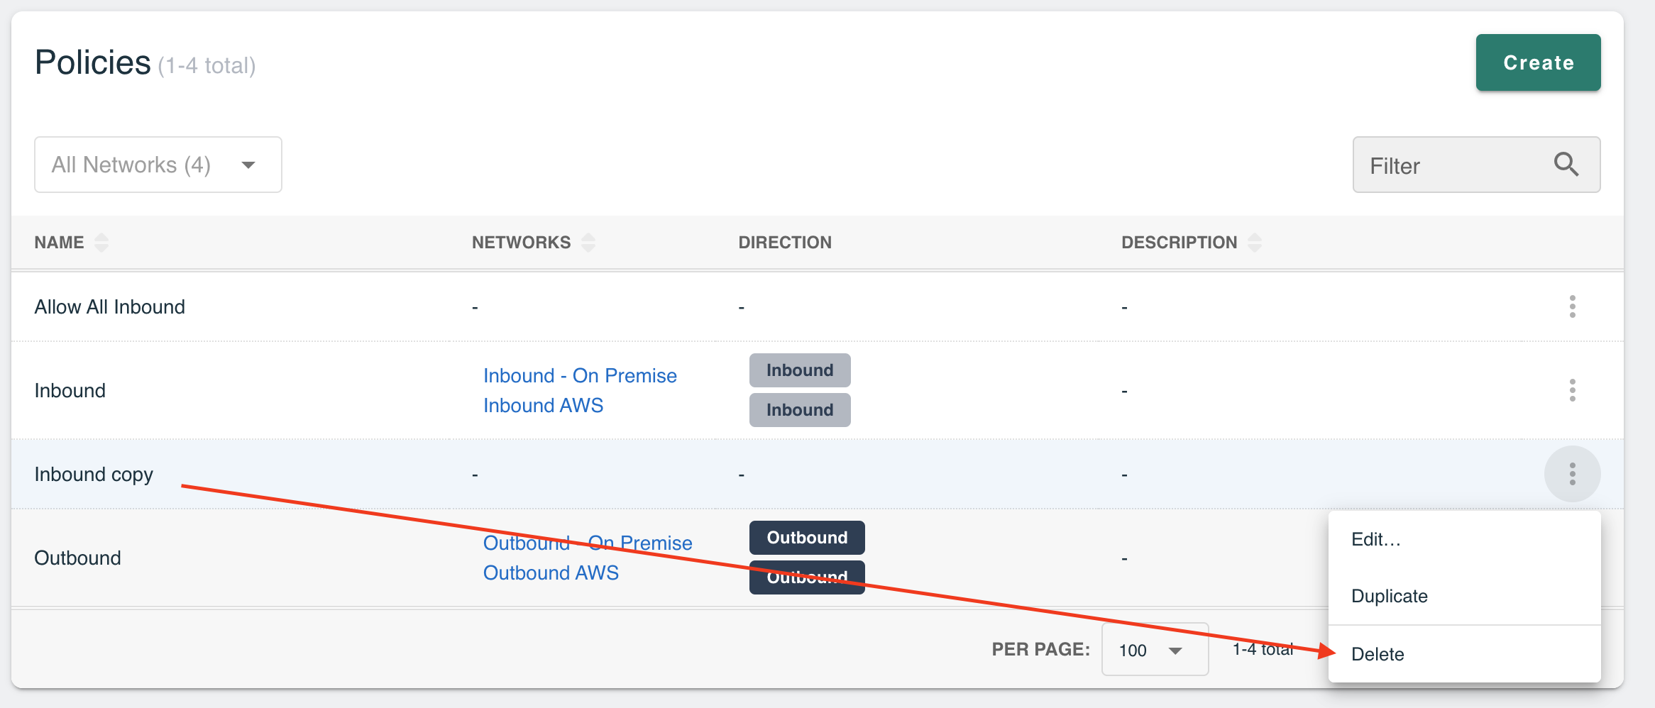Click the Inbound copy policy name
The height and width of the screenshot is (708, 1655).
click(94, 474)
